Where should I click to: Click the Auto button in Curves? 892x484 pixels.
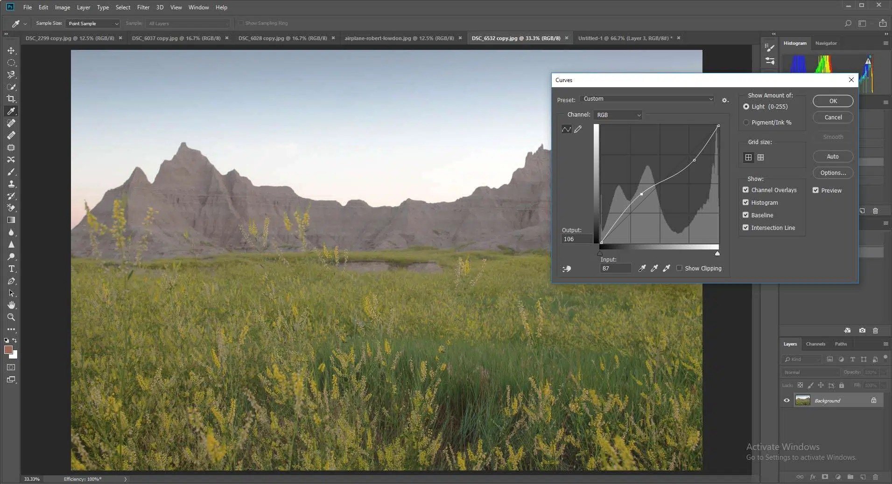pyautogui.click(x=832, y=157)
